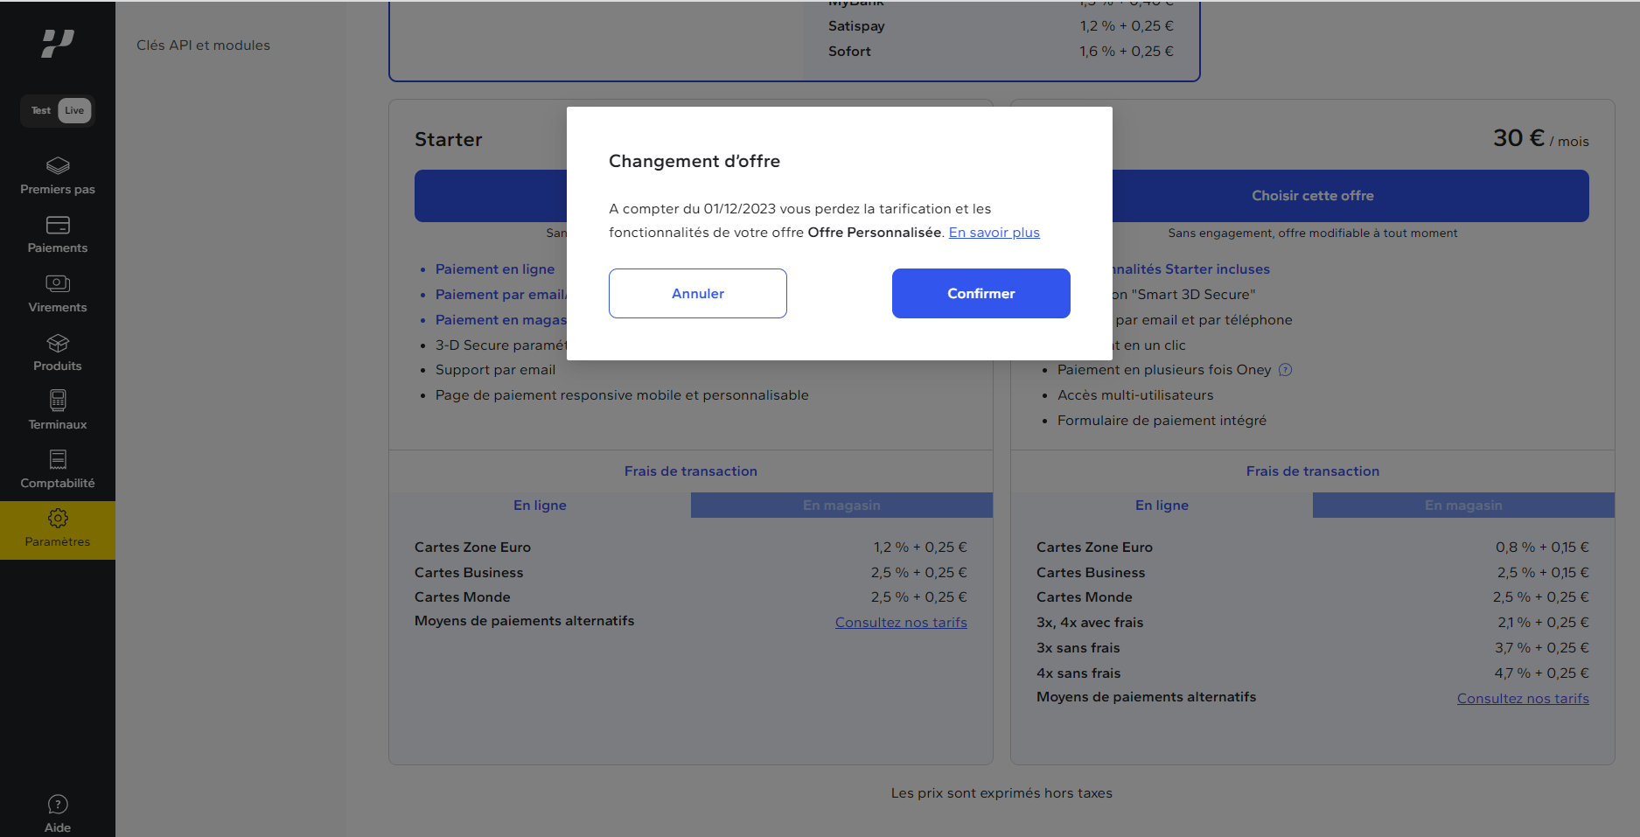Click the 30 € / mois price

[1540, 138]
